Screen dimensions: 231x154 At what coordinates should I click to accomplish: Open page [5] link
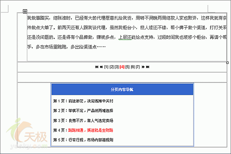click(x=127, y=67)
